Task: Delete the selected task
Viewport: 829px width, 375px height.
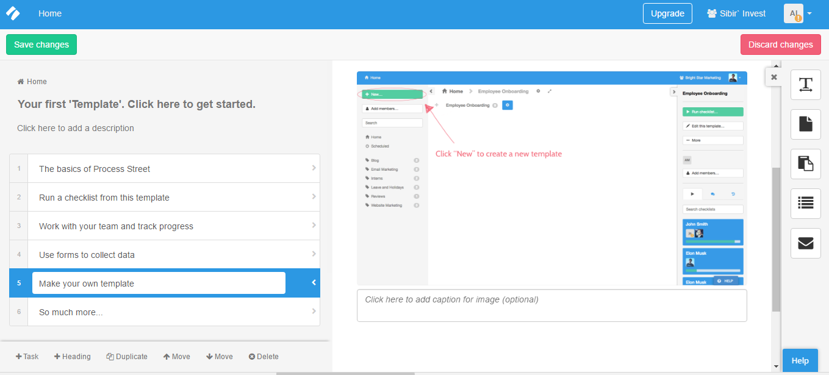Action: (x=264, y=357)
